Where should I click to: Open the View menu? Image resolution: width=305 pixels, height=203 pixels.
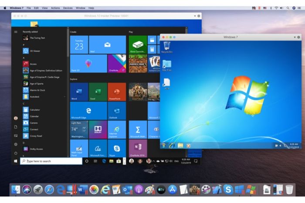(45, 8)
